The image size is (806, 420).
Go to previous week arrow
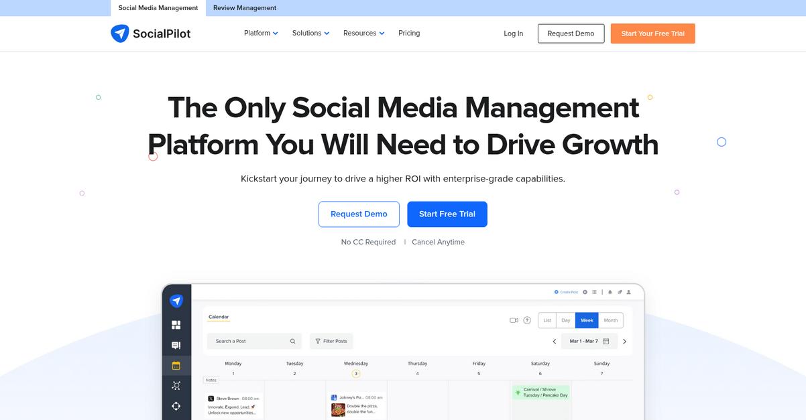pyautogui.click(x=555, y=341)
